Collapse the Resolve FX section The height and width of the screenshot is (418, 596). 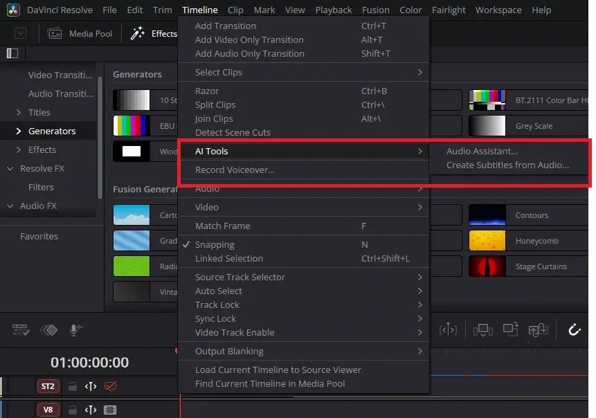(10, 168)
